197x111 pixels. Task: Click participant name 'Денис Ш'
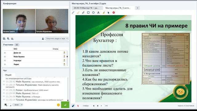17,53
